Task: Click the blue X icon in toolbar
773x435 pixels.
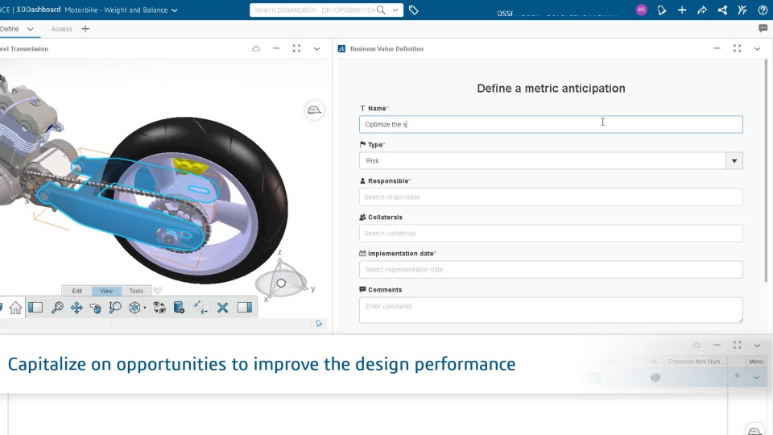Action: [223, 308]
